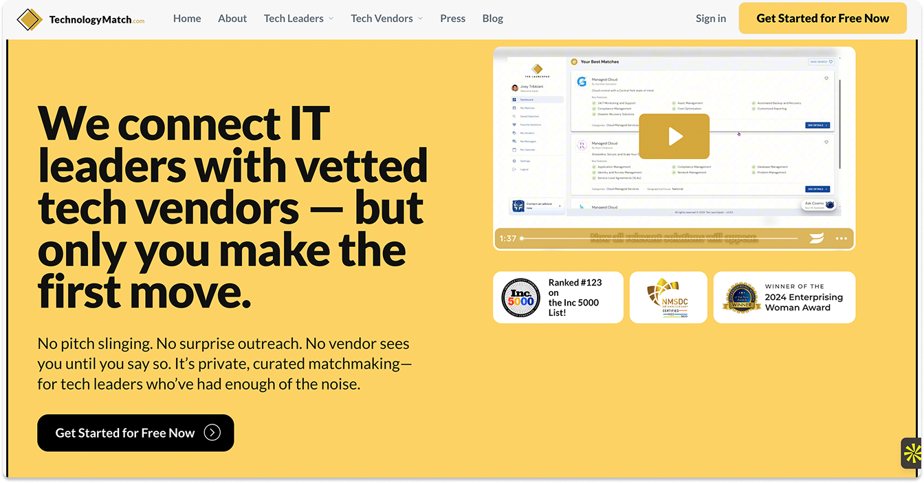Viewport: 924px width, 483px height.
Task: Click the yellow header Get Started button
Action: click(823, 19)
